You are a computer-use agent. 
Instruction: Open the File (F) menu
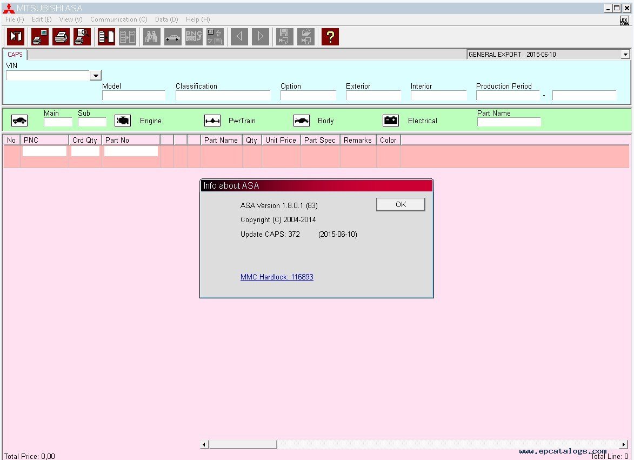pyautogui.click(x=15, y=19)
